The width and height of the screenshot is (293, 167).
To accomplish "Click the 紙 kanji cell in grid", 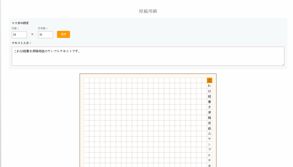I will [x=209, y=129].
